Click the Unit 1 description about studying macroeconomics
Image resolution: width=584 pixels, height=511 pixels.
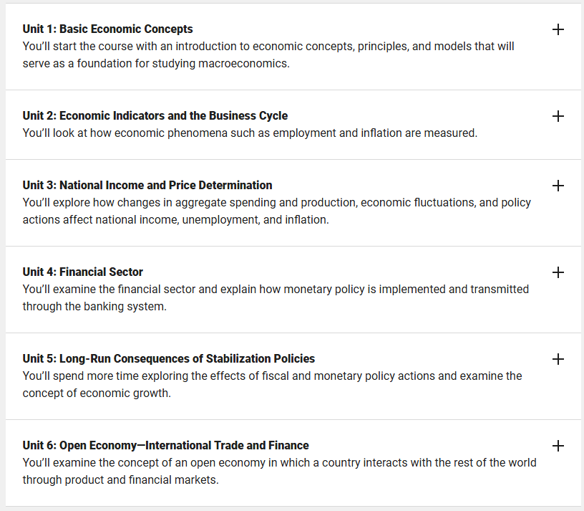268,55
